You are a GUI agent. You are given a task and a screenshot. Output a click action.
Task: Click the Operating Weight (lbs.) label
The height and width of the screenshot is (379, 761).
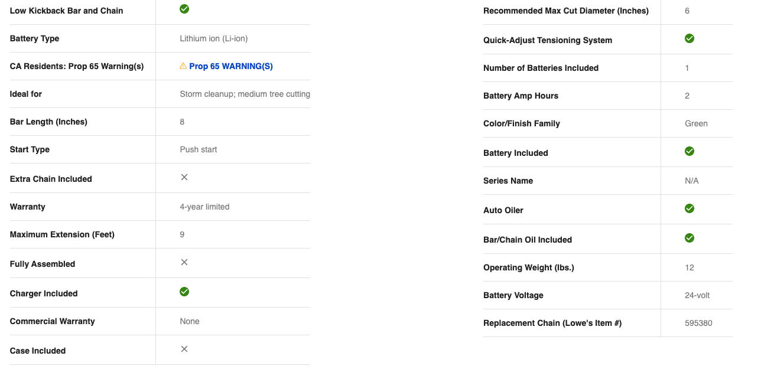coord(528,267)
